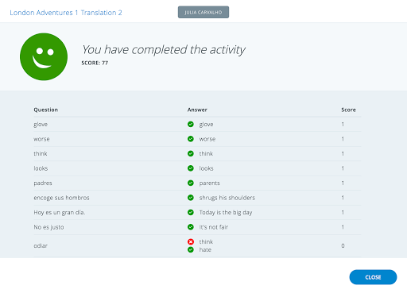This screenshot has width=407, height=297.
Task: Click the question word looks
Action: coord(41,168)
